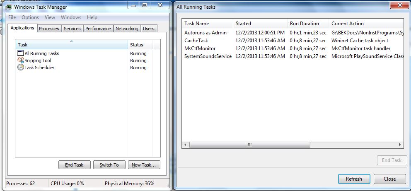
Task: Click the New Task... button
Action: coord(144,165)
